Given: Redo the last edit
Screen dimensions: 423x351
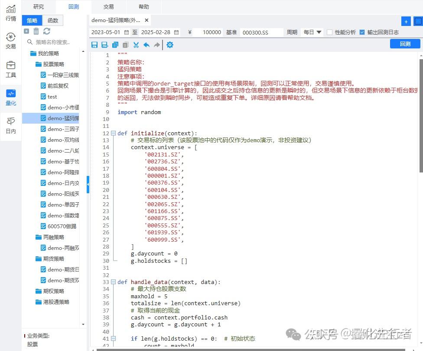Looking at the screenshot, I should pos(157,45).
